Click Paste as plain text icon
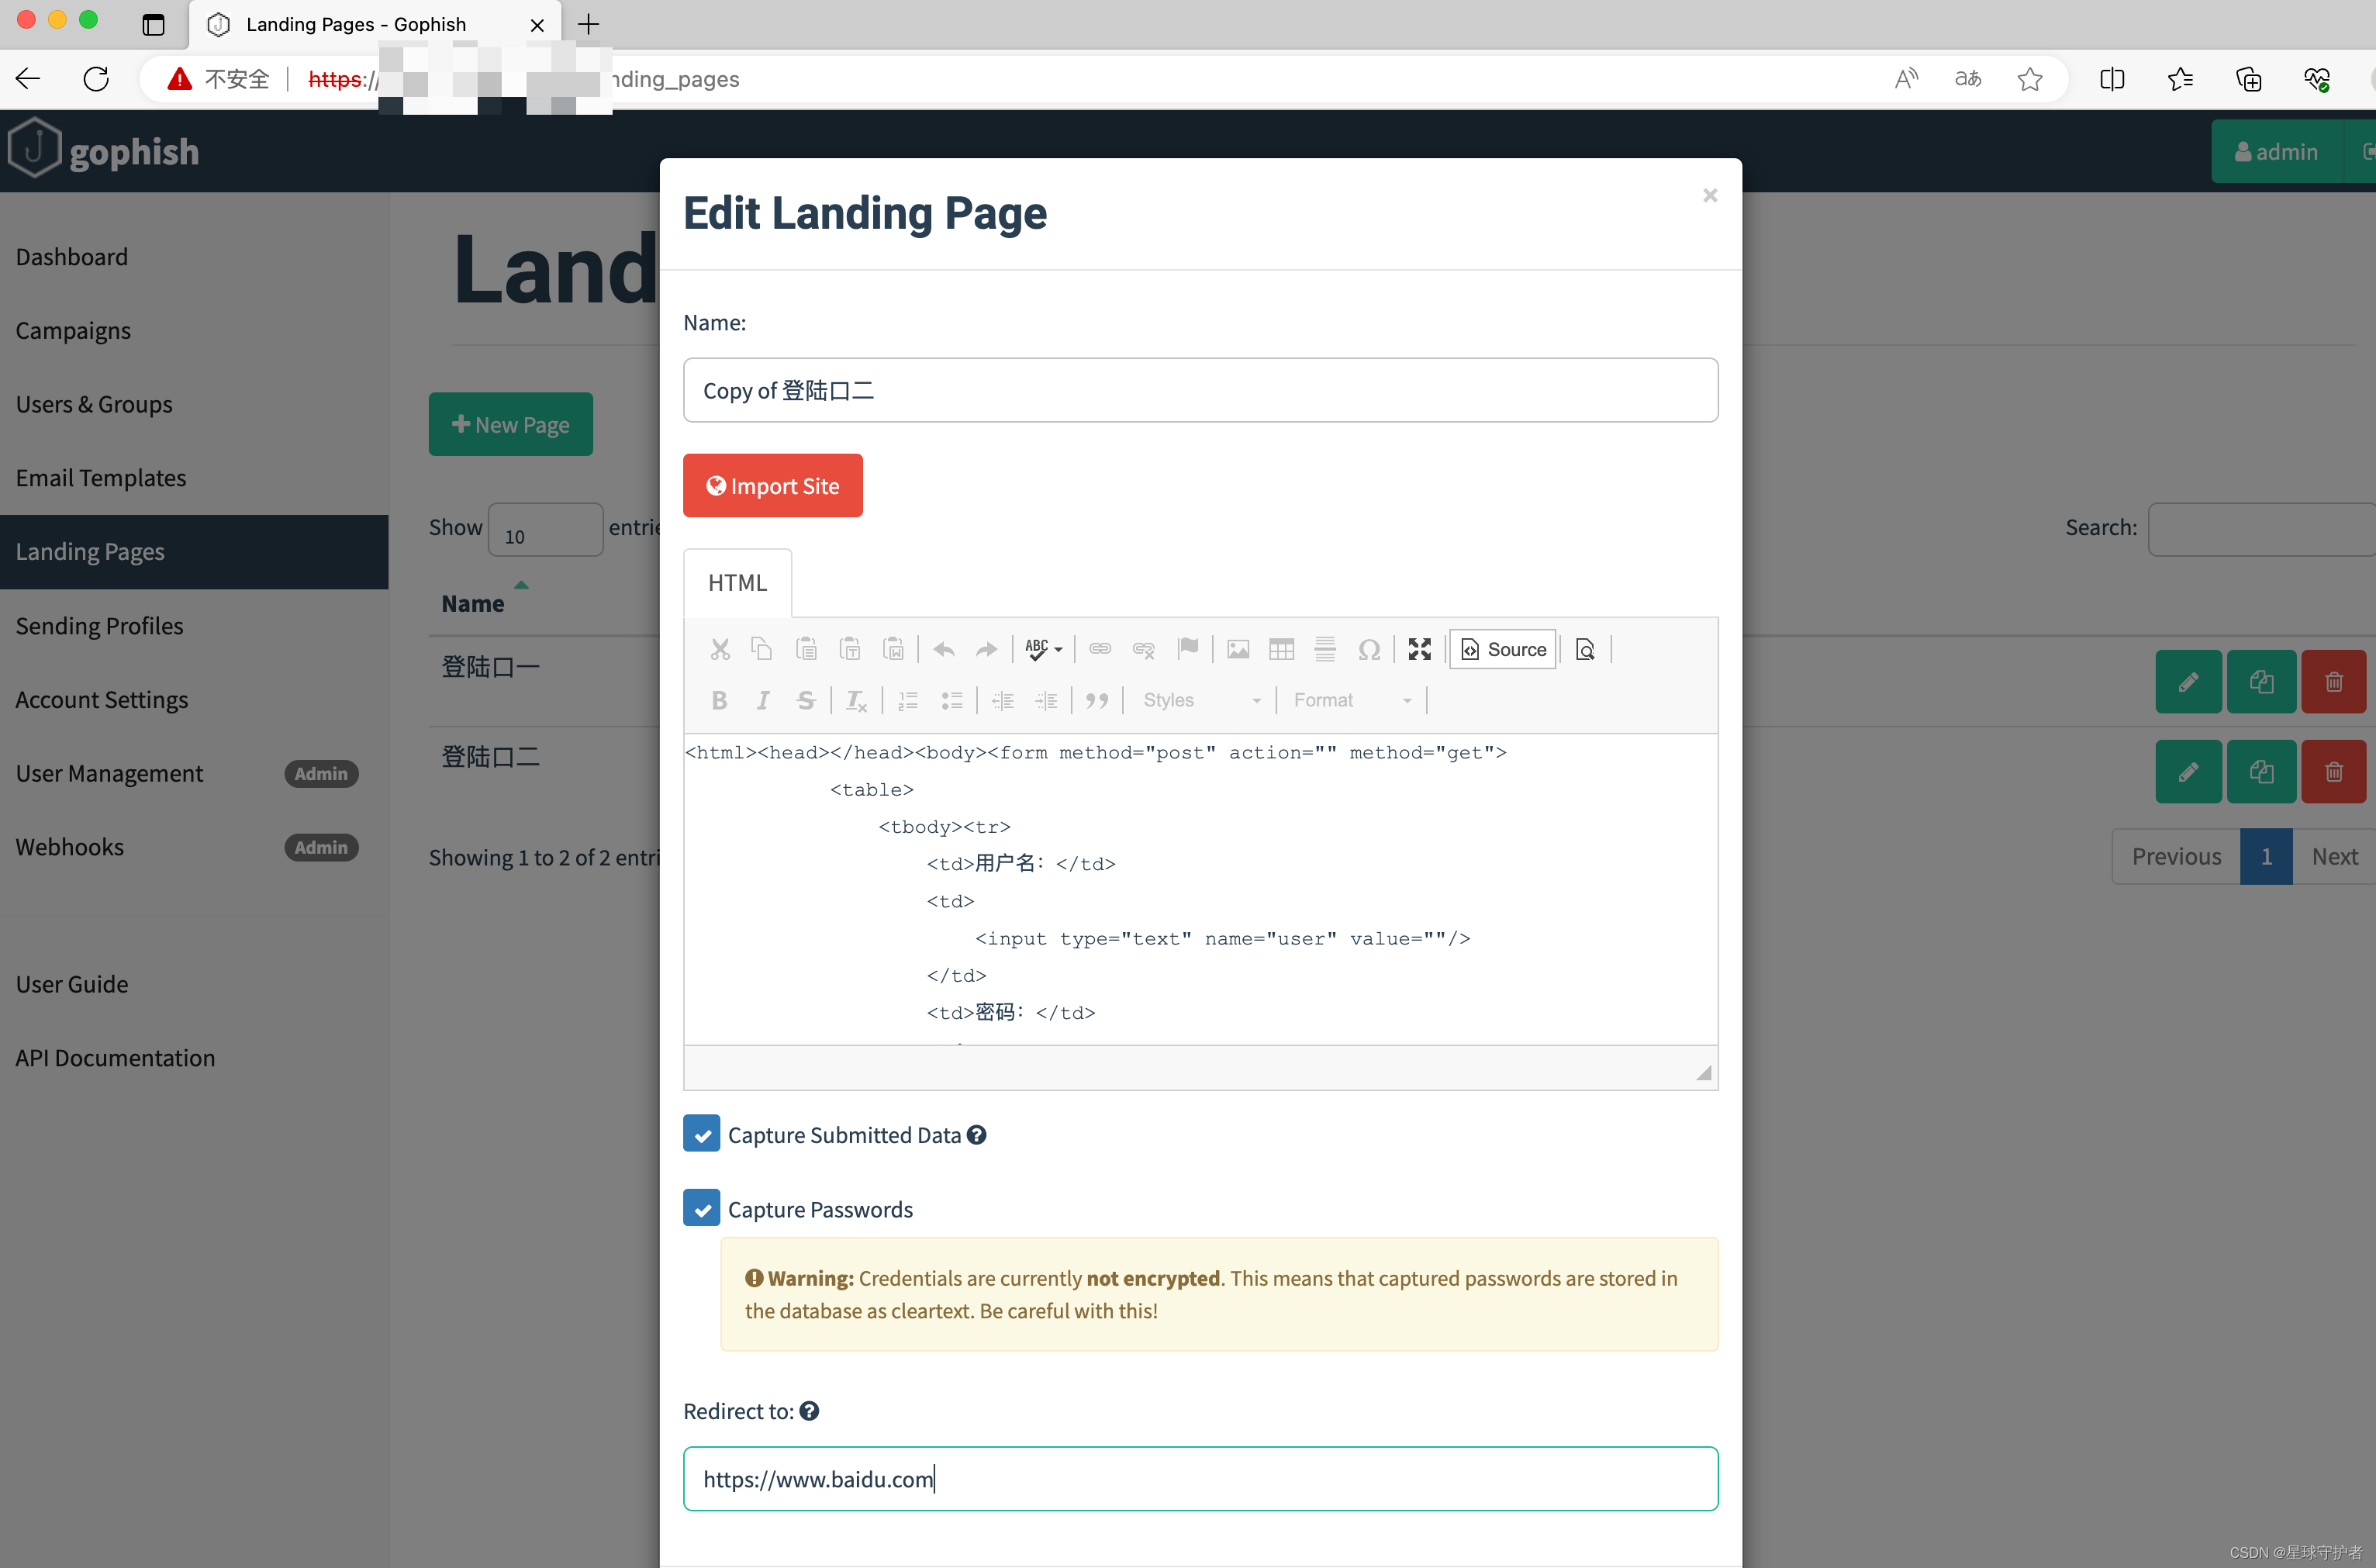Viewport: 2376px width, 1568px height. point(850,650)
